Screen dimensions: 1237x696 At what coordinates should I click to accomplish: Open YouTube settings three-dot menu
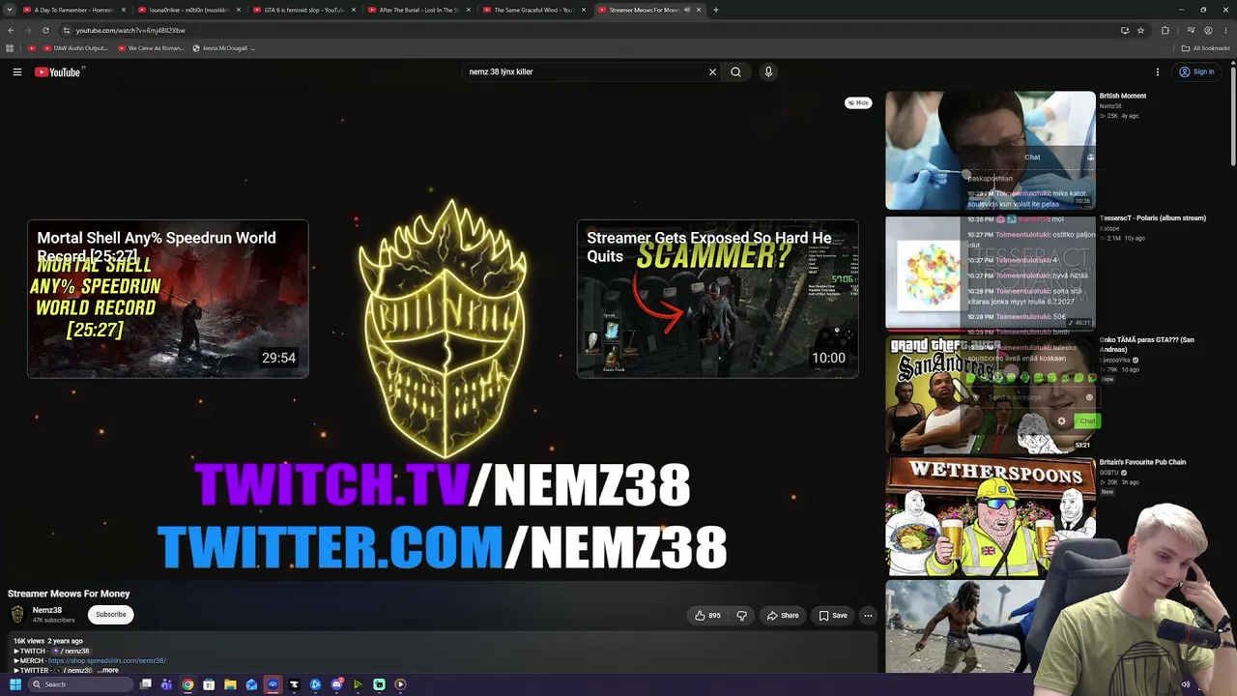point(1158,72)
